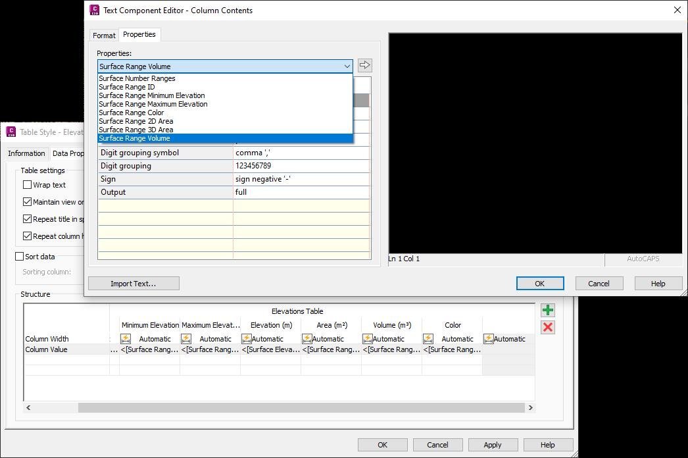The image size is (688, 458).
Task: Insert property using arrow icon beside Properties dropdown
Action: [x=364, y=65]
